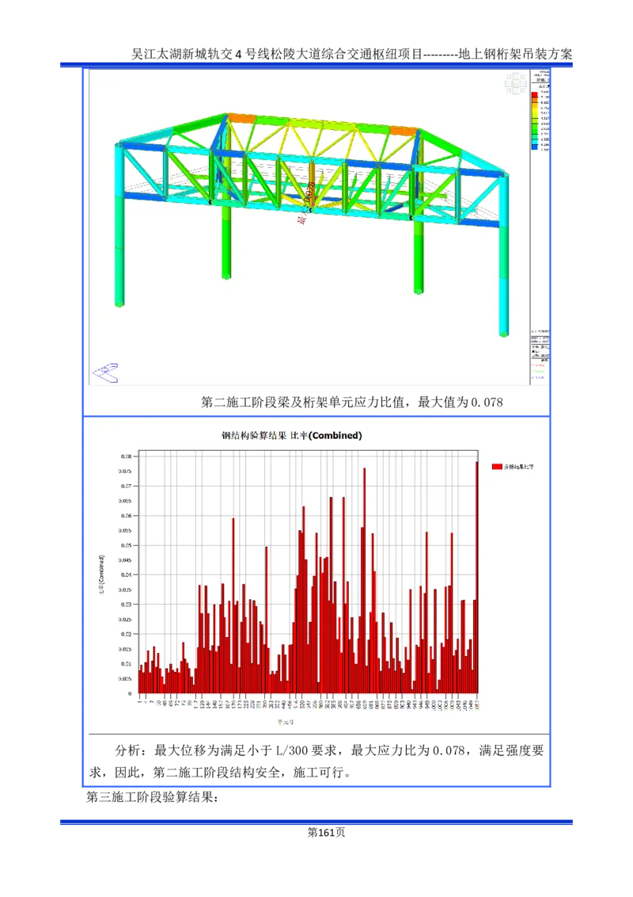Click the red legend marker in the bar chart
633x897 pixels.
pos(497,468)
